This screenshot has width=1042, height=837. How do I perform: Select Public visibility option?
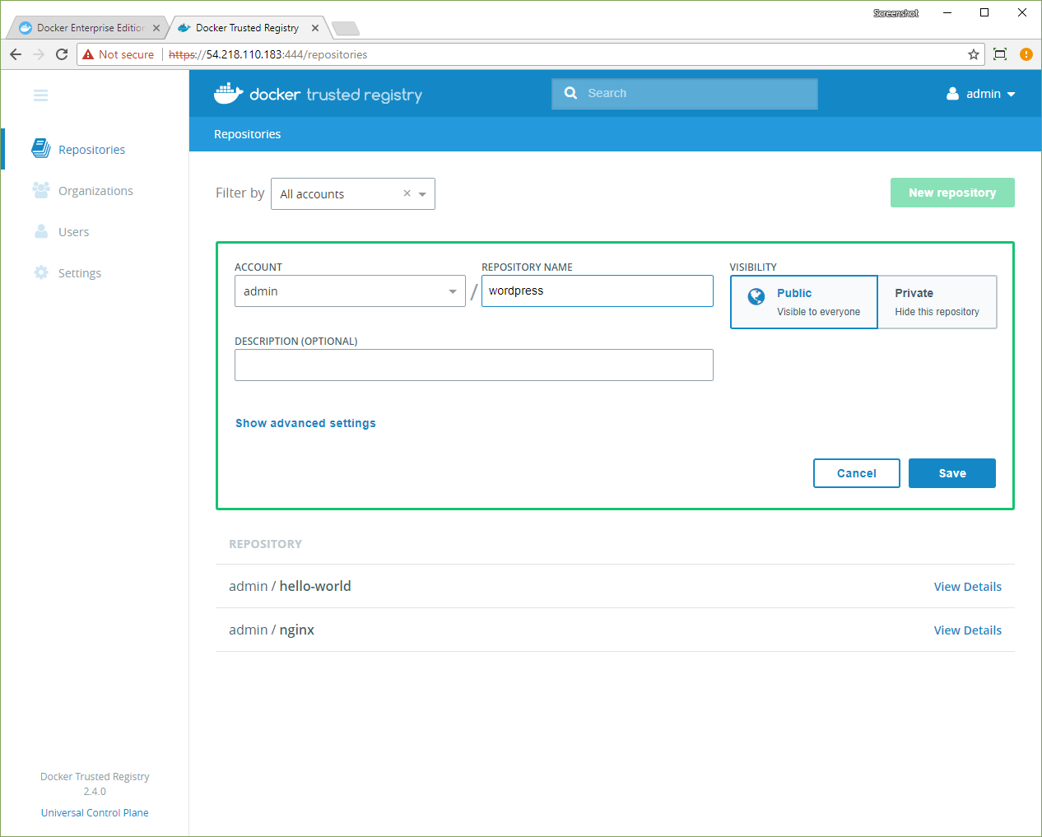click(x=803, y=302)
